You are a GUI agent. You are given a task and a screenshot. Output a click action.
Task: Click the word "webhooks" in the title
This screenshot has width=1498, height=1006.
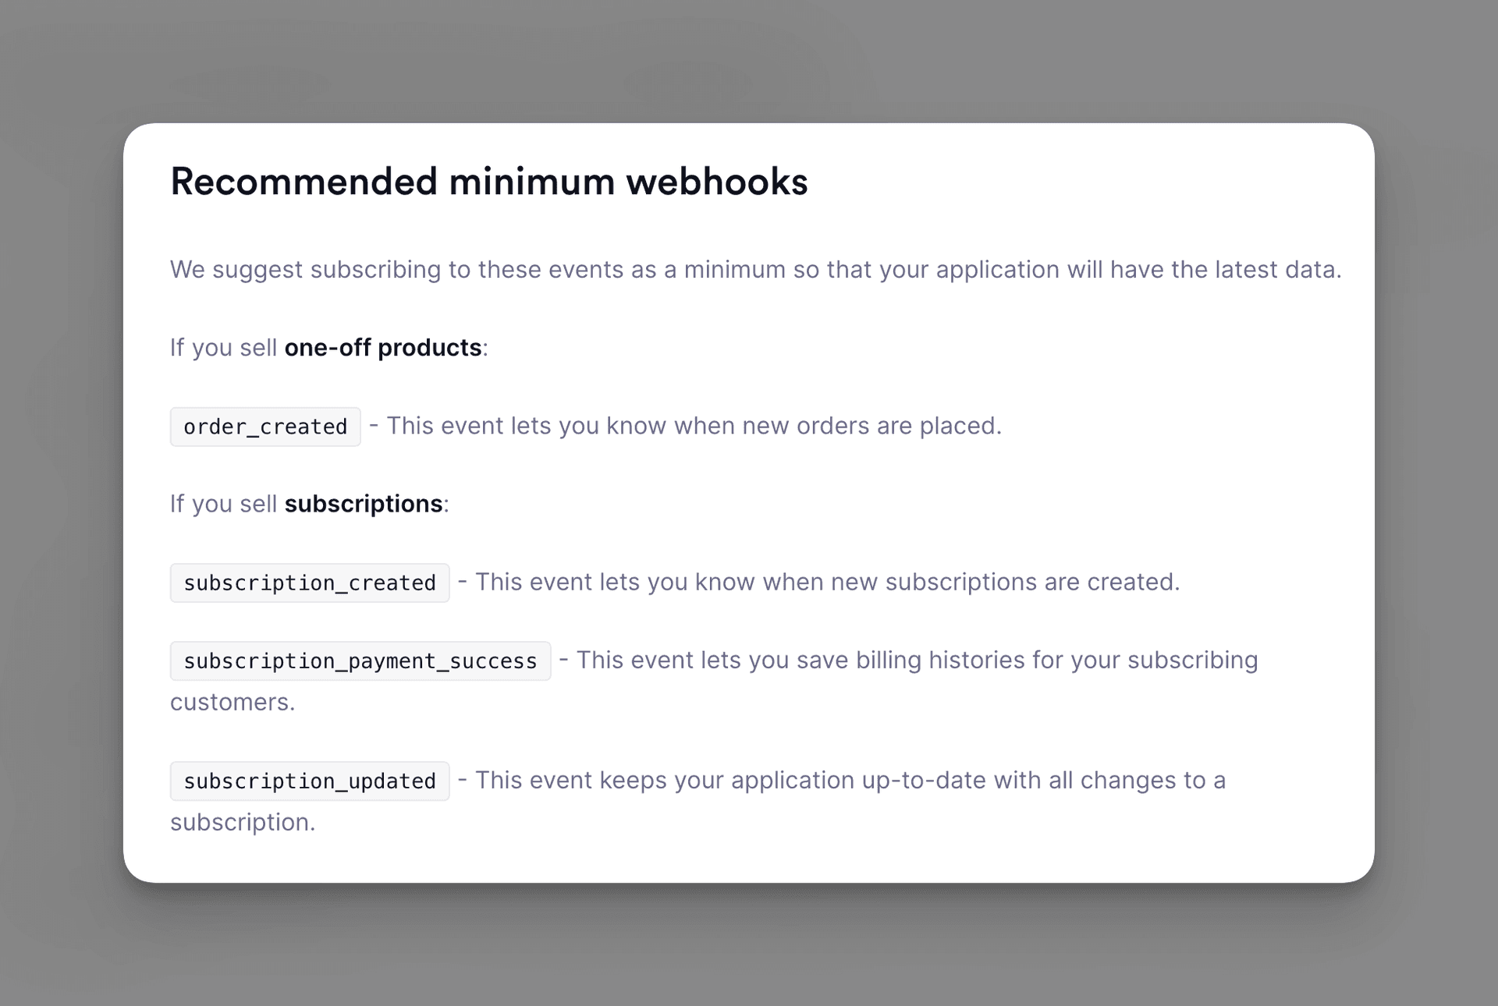716,182
